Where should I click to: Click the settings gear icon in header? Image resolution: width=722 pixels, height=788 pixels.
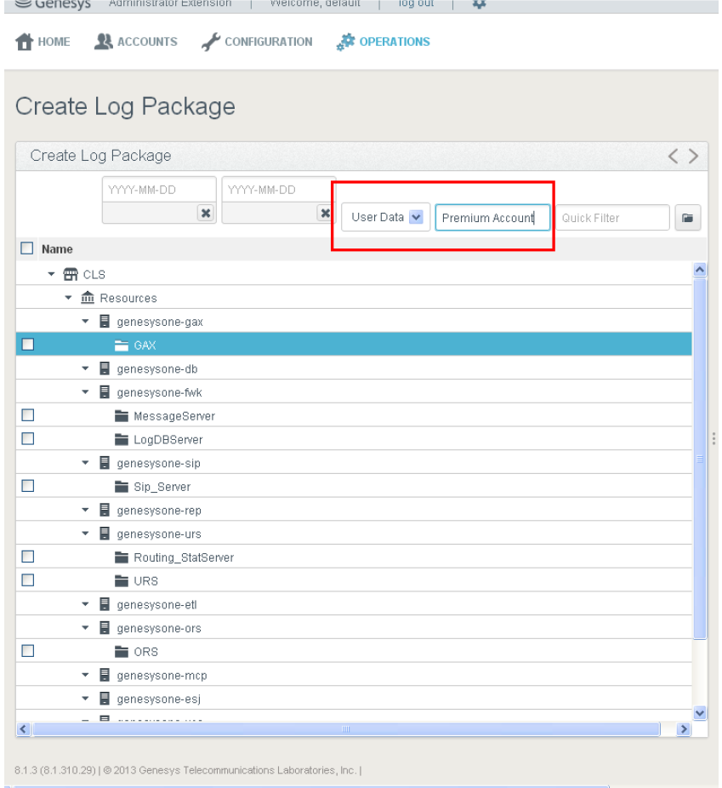pyautogui.click(x=479, y=3)
